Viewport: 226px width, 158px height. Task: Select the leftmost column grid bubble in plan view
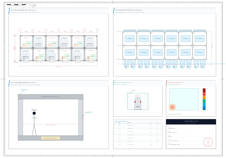pos(20,30)
